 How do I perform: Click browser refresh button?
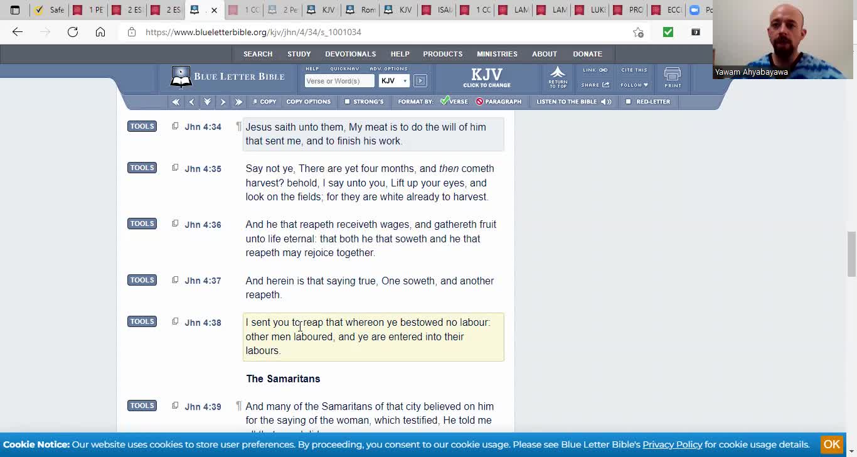[73, 32]
